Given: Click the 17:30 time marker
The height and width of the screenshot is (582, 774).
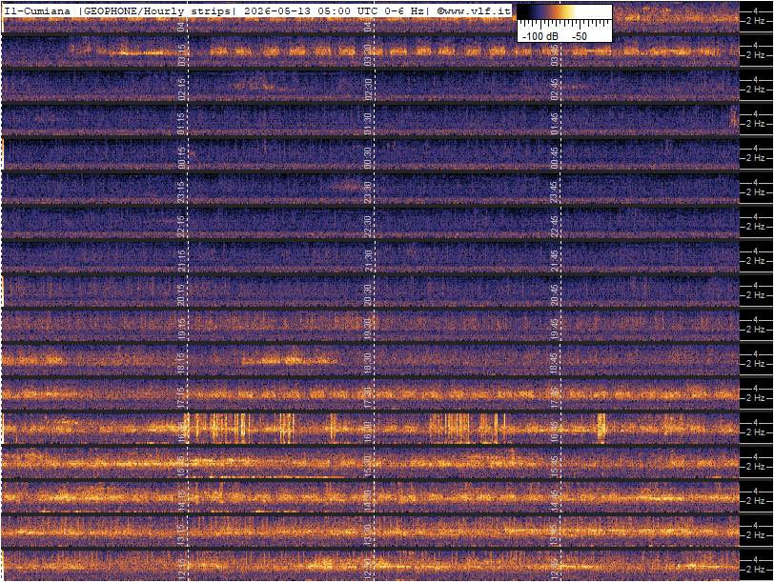Looking at the screenshot, I should tap(368, 397).
